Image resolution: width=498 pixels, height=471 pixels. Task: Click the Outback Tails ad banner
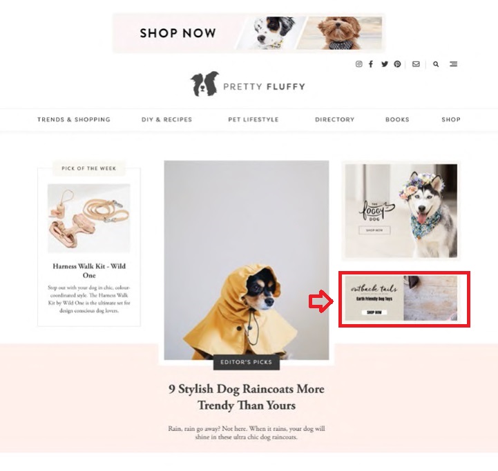click(x=401, y=298)
